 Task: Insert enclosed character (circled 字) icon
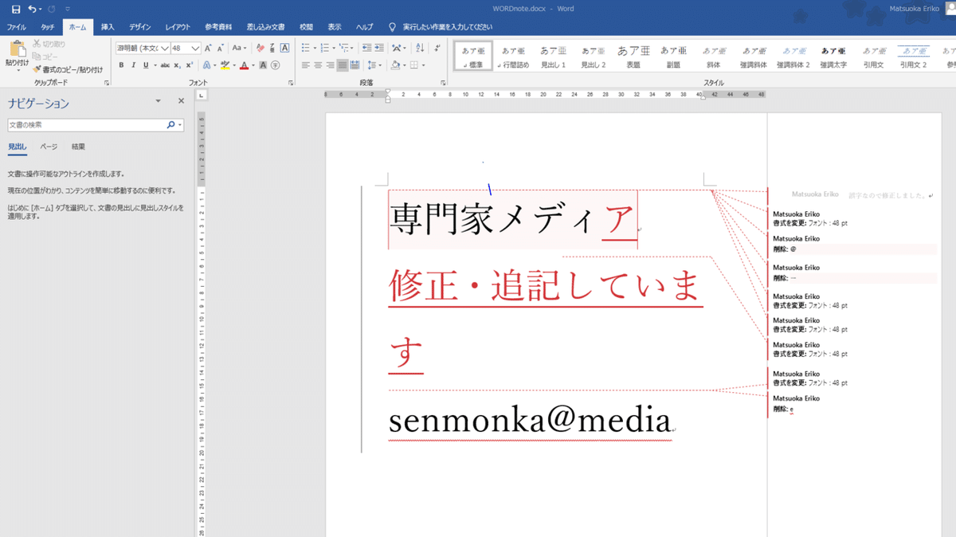click(x=276, y=65)
